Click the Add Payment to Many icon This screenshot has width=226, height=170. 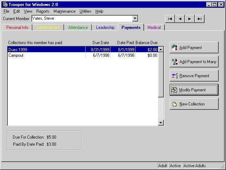pyautogui.click(x=175, y=62)
